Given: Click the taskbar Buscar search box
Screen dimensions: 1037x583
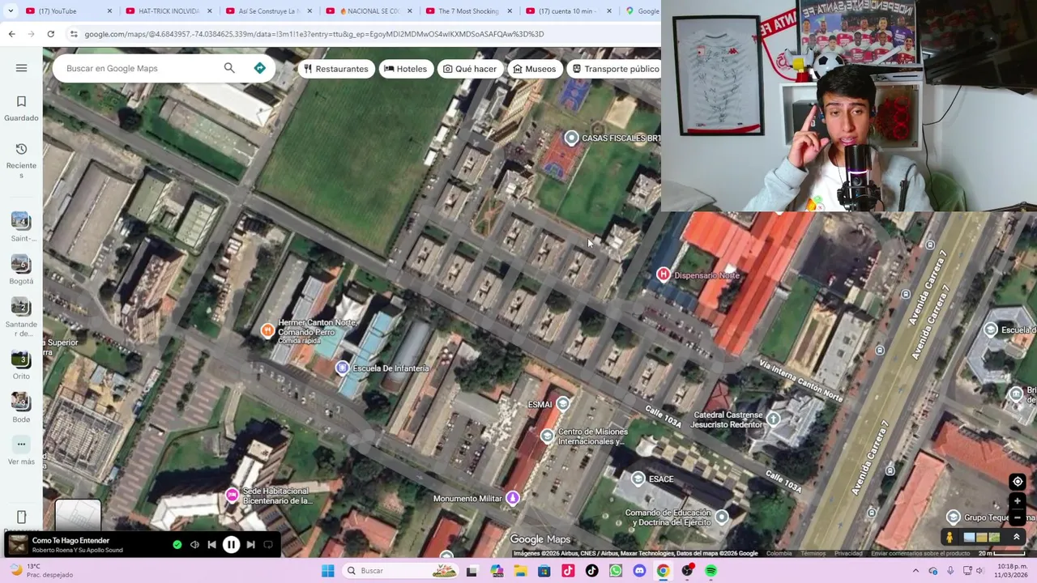Looking at the screenshot, I should point(400,571).
